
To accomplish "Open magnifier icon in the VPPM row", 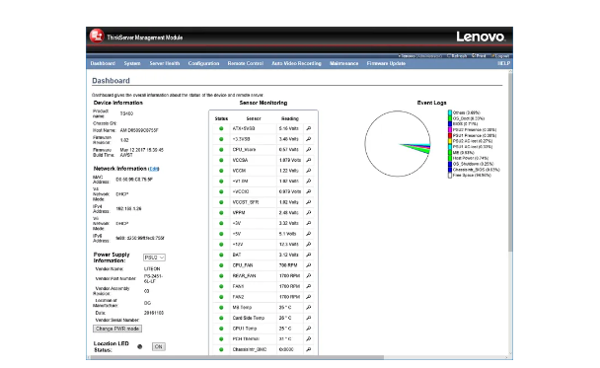I will click(x=309, y=213).
